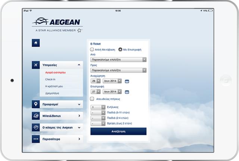
Task: Open the departure month Ιουν 2014 dropdown
Action: 112,81
